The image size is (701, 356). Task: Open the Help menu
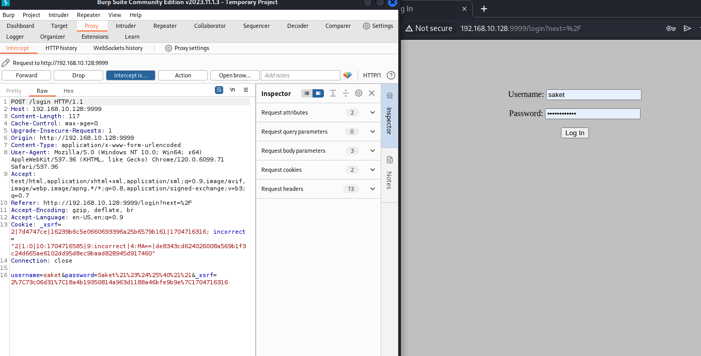(136, 15)
